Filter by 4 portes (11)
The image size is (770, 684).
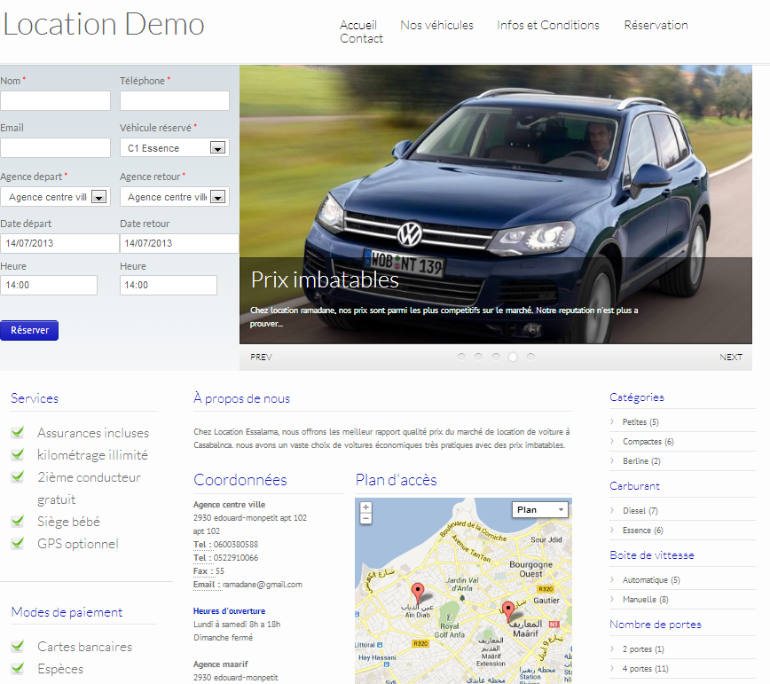(645, 669)
